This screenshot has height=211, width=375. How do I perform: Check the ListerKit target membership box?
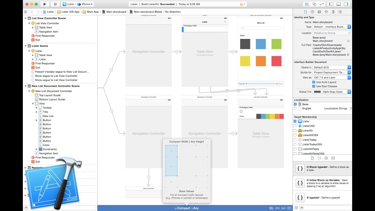pos(295,130)
